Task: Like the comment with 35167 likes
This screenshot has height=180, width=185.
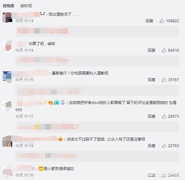Action: pyautogui.click(x=164, y=80)
